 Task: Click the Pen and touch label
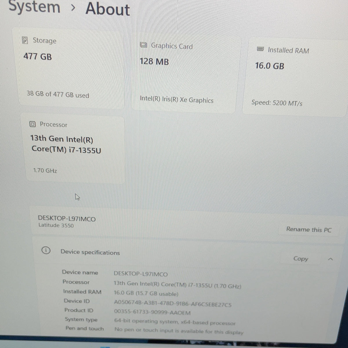tap(84, 328)
